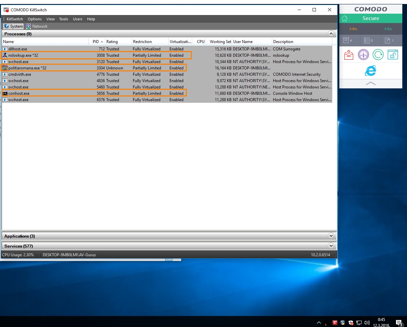Select the svchost.exe row with PID 5460
The width and height of the screenshot is (407, 327).
coord(167,87)
